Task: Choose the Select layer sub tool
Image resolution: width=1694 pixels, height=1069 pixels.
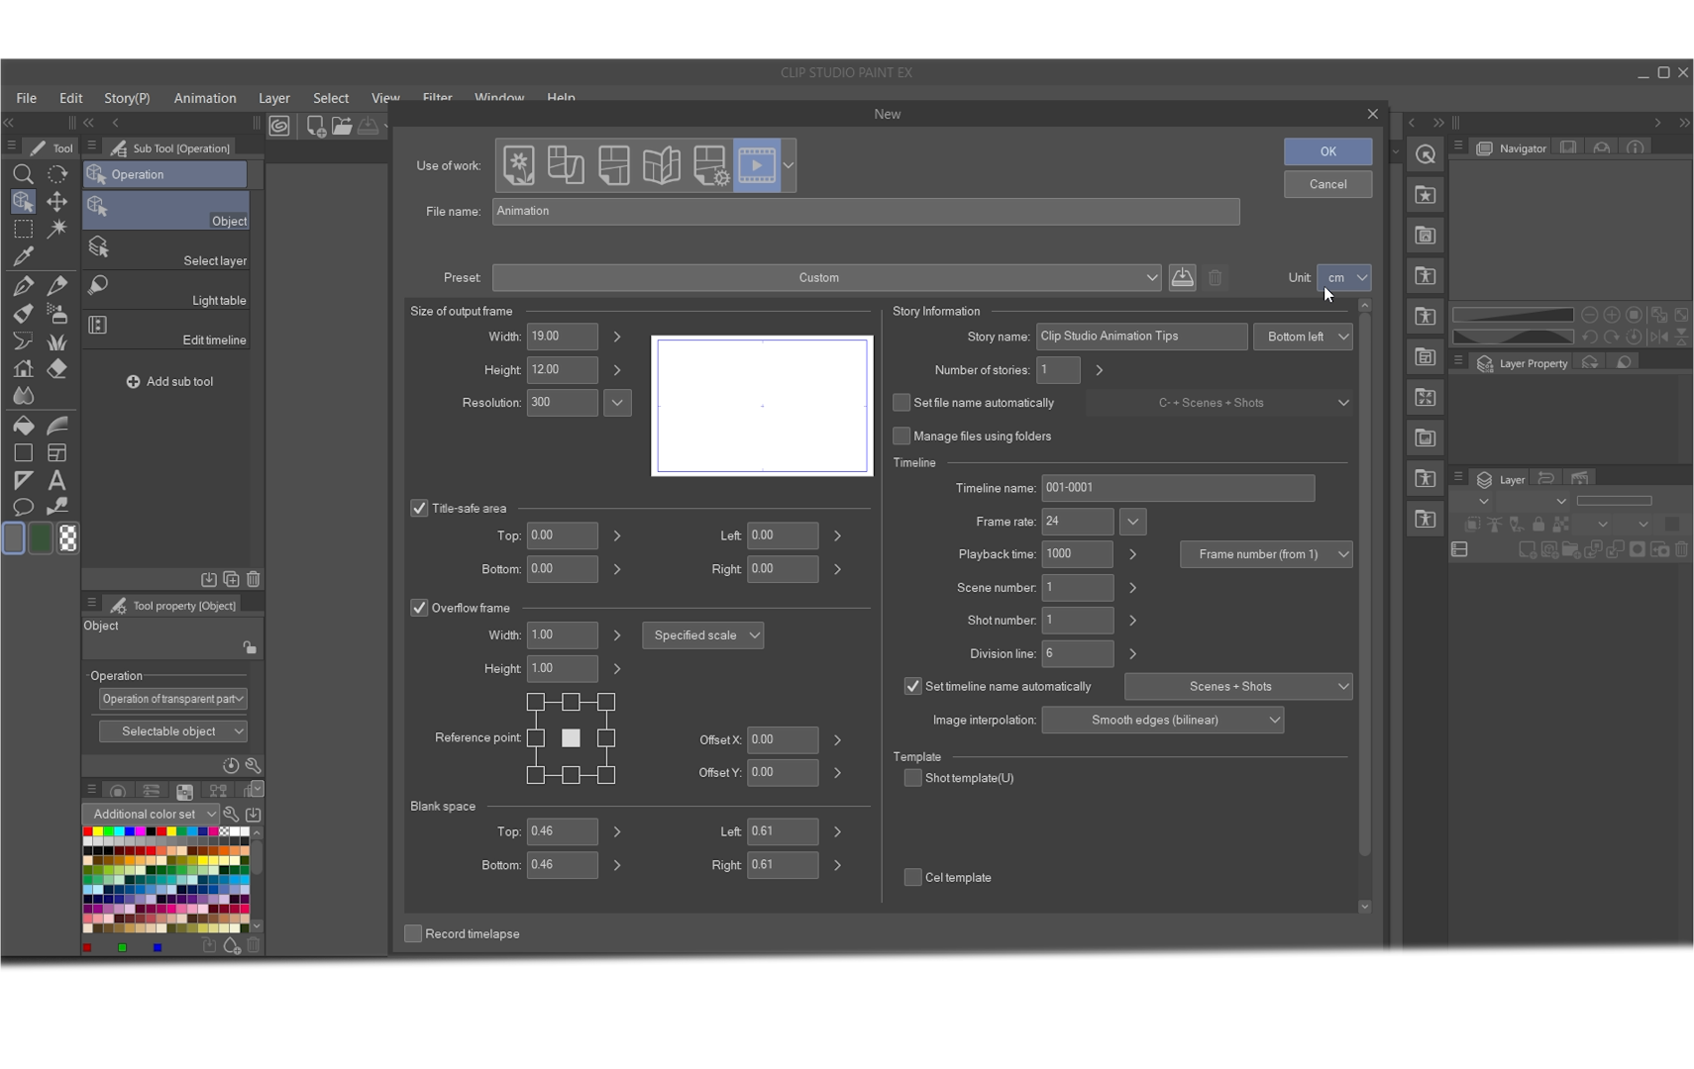Action: click(166, 251)
